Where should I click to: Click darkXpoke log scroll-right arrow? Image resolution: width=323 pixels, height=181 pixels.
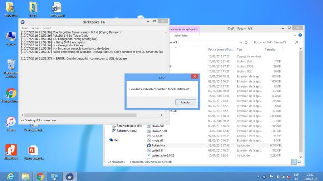(162, 115)
